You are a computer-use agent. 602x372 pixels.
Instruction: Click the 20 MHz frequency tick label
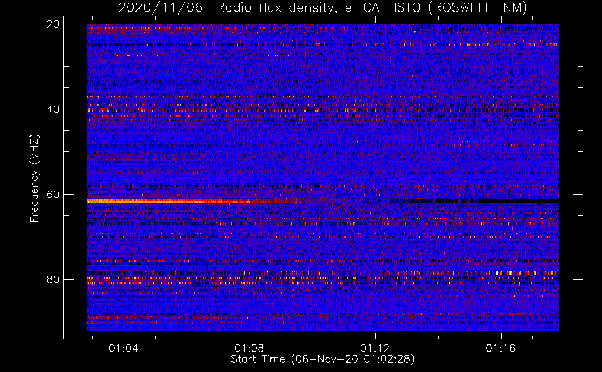coord(53,24)
